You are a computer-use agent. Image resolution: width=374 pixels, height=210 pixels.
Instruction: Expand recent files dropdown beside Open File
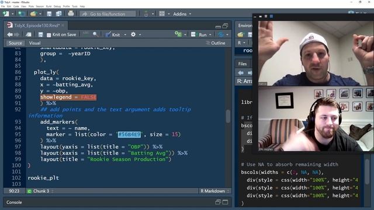(x=40, y=14)
